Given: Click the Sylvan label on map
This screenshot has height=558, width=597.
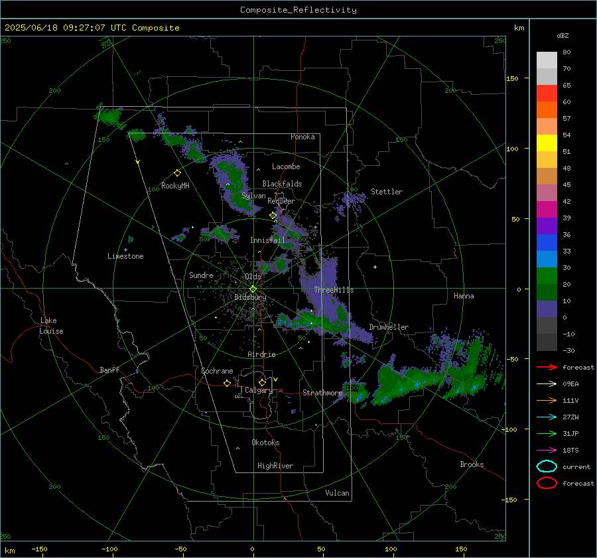Looking at the screenshot, I should point(253,196).
